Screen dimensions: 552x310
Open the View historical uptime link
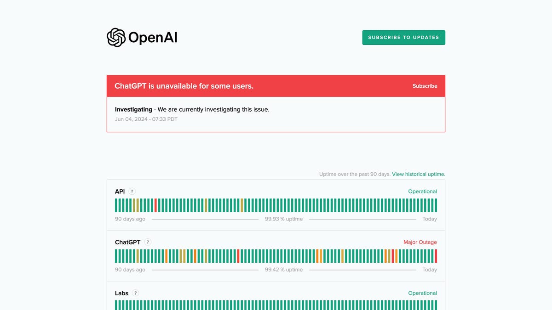tap(418, 174)
